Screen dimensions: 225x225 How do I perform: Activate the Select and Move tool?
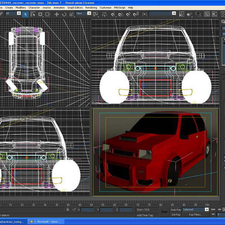[57, 14]
